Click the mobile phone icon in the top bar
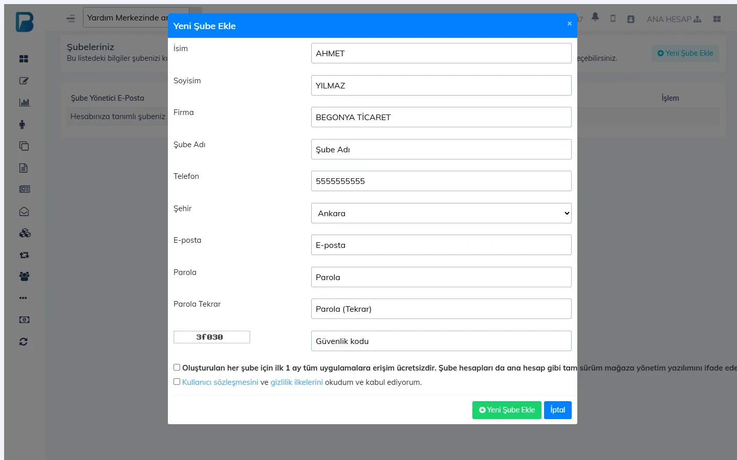This screenshot has height=460, width=737. pos(613,19)
